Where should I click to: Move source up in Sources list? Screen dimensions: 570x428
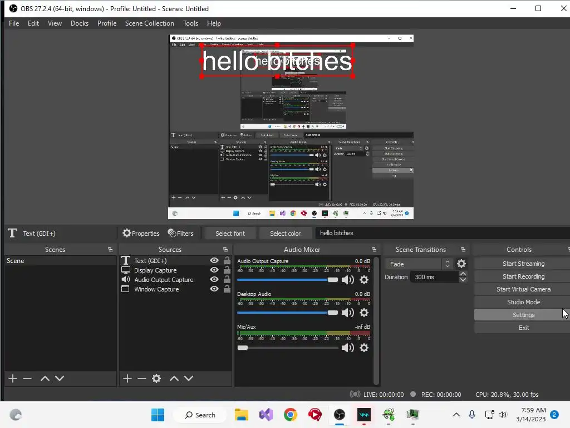174,378
